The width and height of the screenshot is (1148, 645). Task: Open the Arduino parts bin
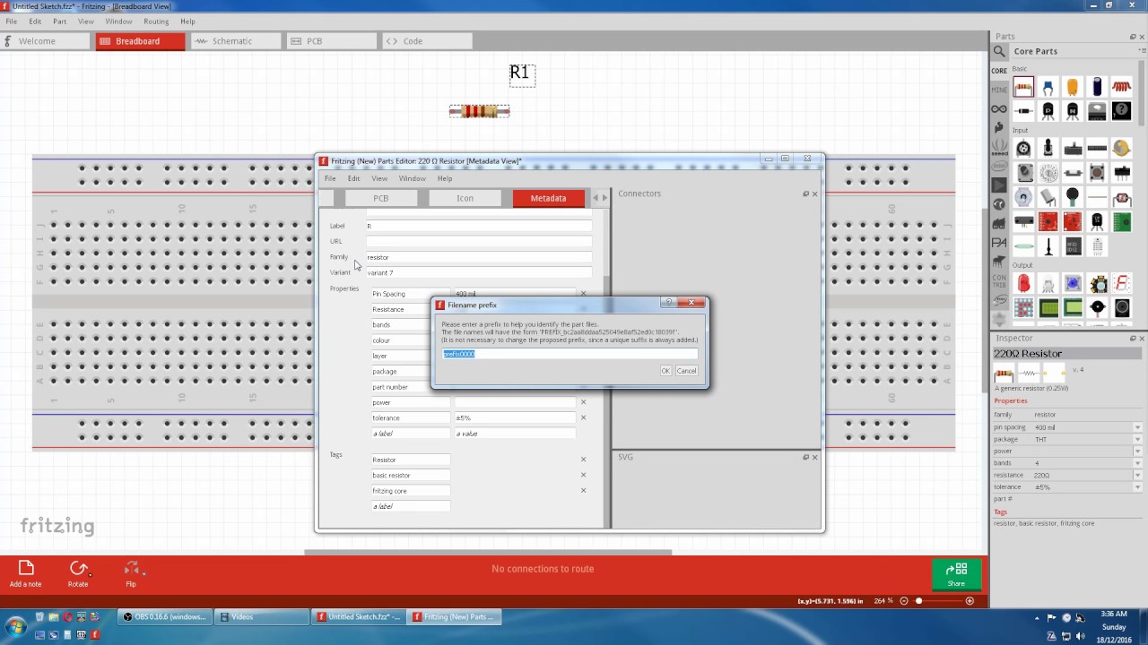(x=999, y=109)
